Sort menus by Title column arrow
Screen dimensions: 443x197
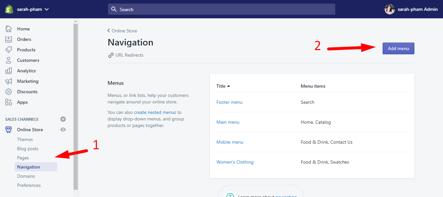[229, 86]
